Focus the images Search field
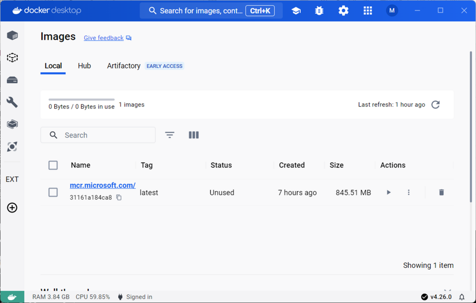Screen dimensions: 476x303 98,135
